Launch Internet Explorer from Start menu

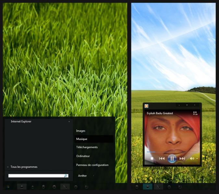39,122
